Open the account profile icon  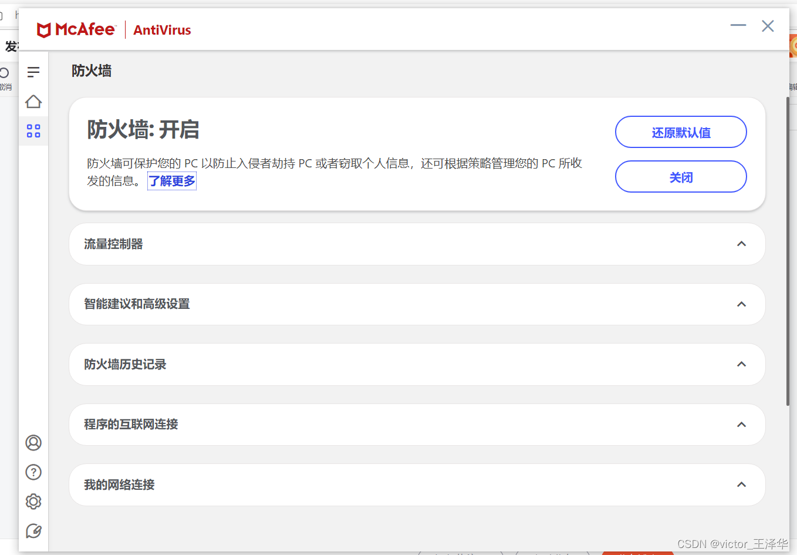pyautogui.click(x=33, y=442)
